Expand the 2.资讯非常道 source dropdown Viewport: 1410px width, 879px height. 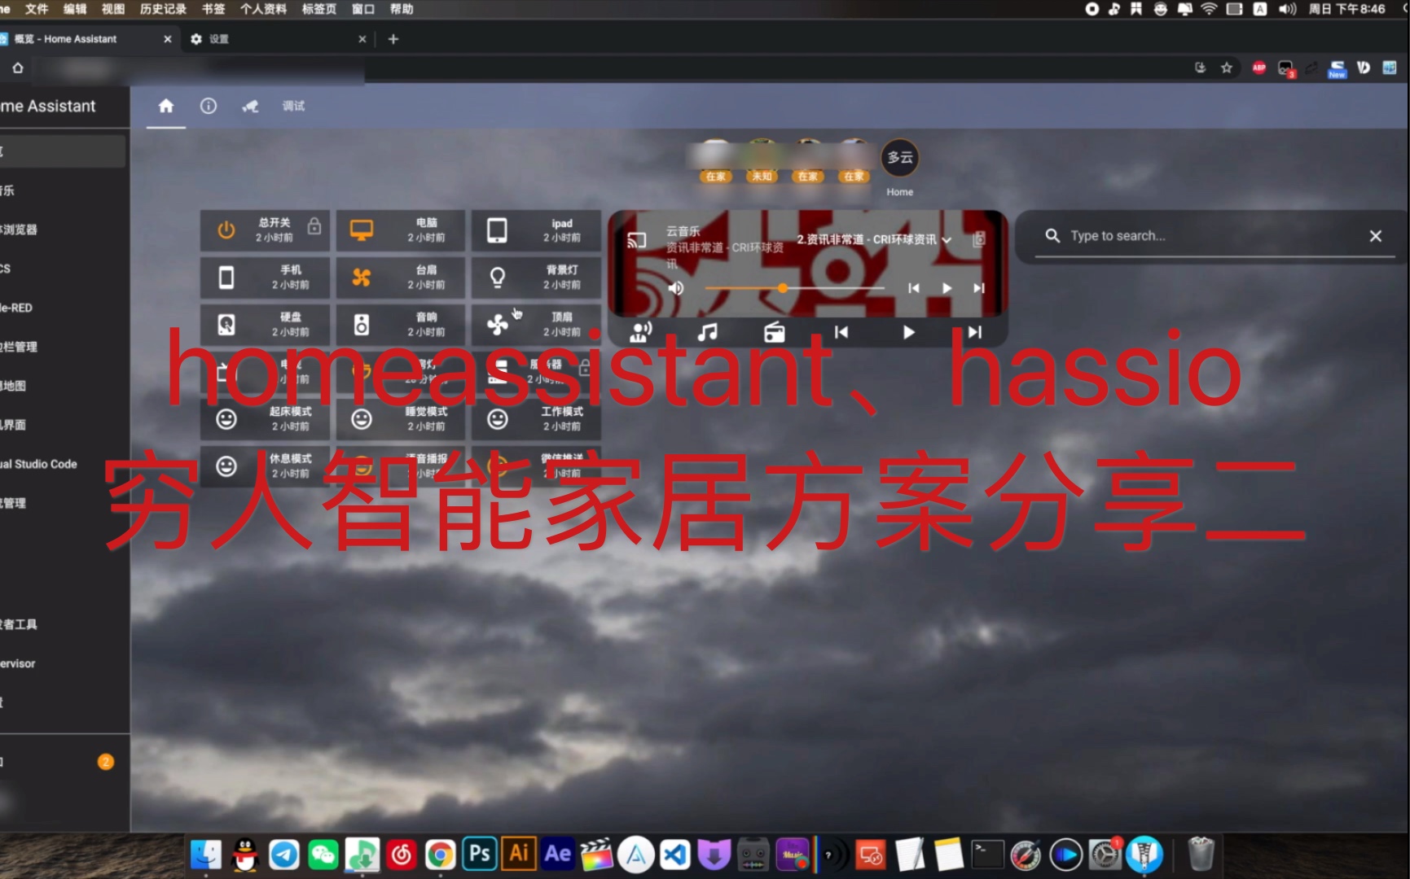[x=874, y=239]
